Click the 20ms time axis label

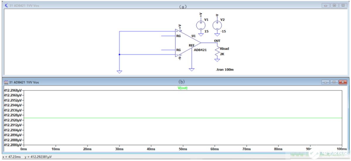[x=87, y=149]
